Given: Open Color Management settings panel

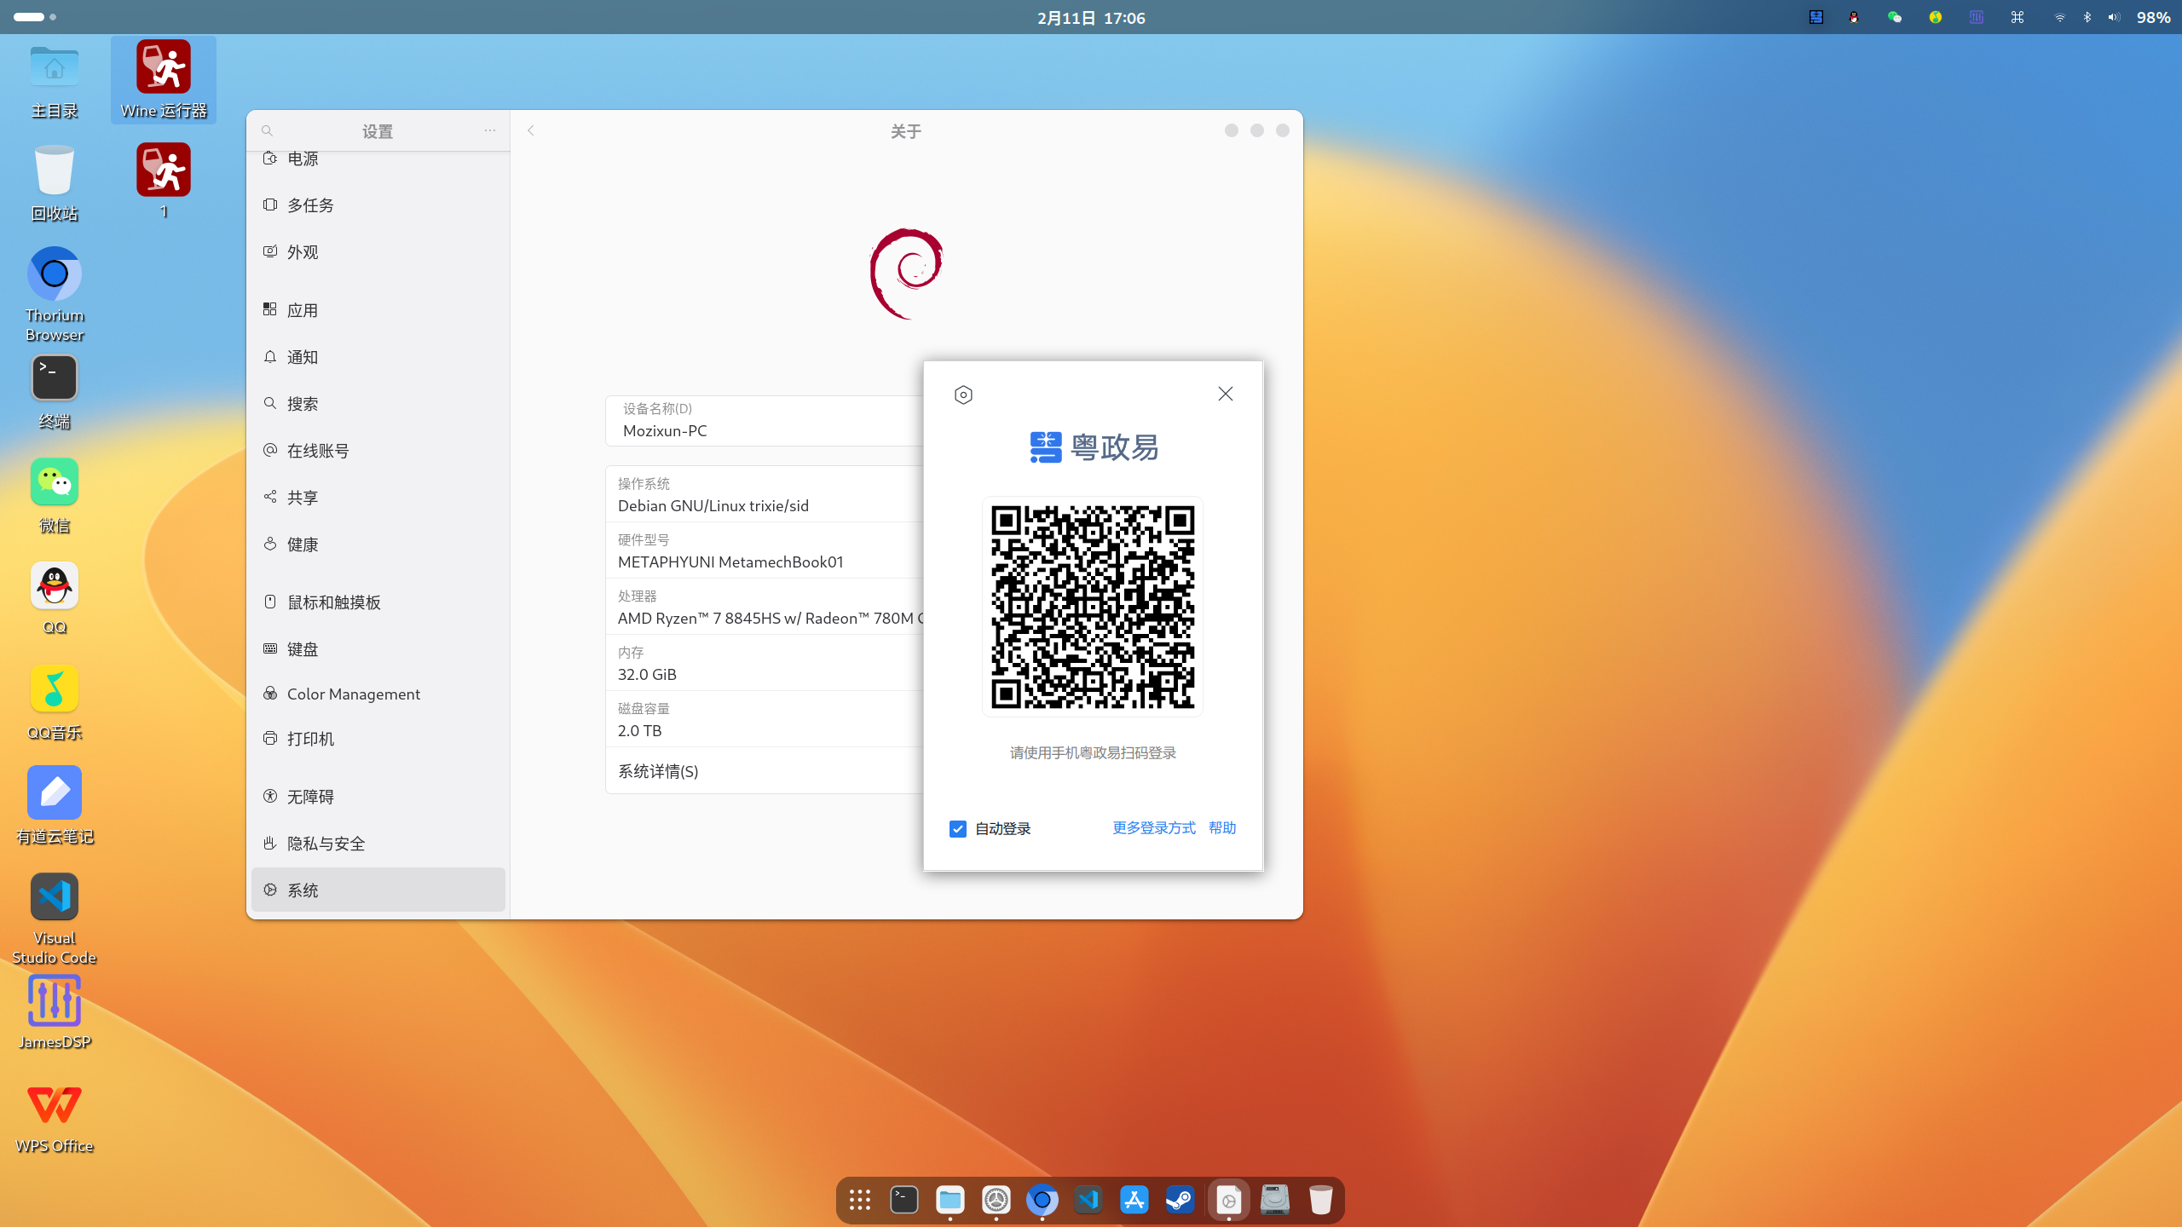Looking at the screenshot, I should coord(353,694).
